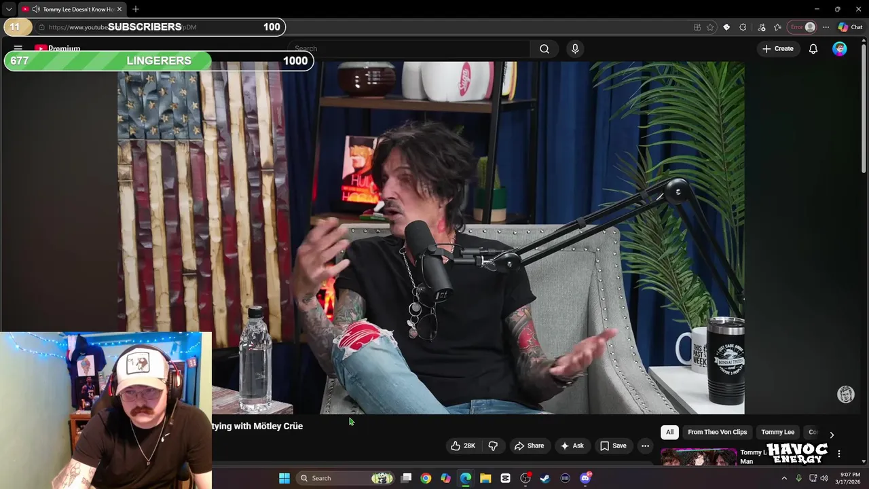Open CapCut from taskbar
Viewport: 869px width, 489px height.
[505, 478]
